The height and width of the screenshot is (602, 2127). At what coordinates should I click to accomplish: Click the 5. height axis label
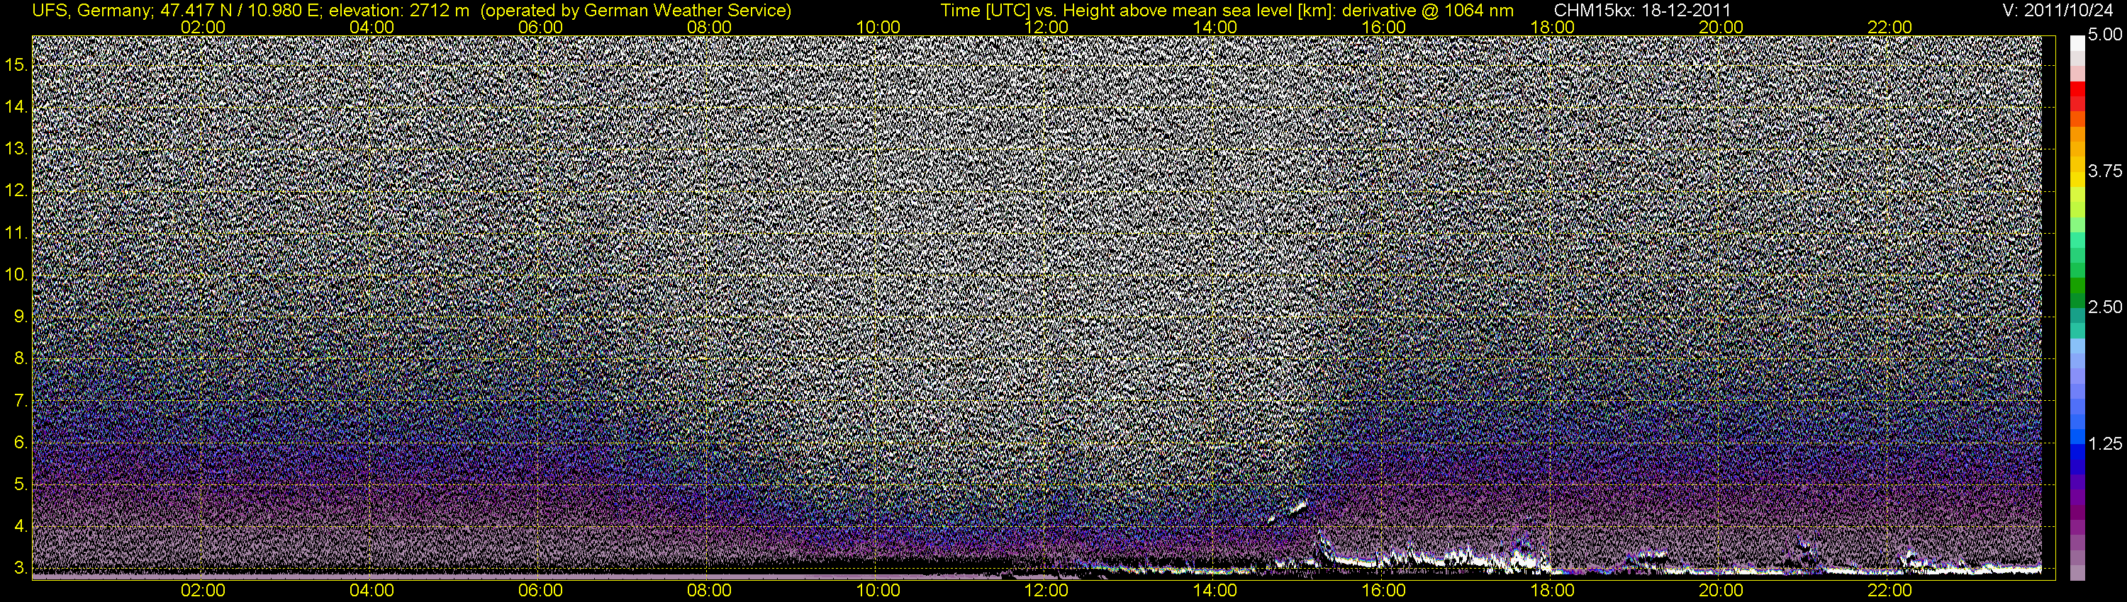pos(21,485)
